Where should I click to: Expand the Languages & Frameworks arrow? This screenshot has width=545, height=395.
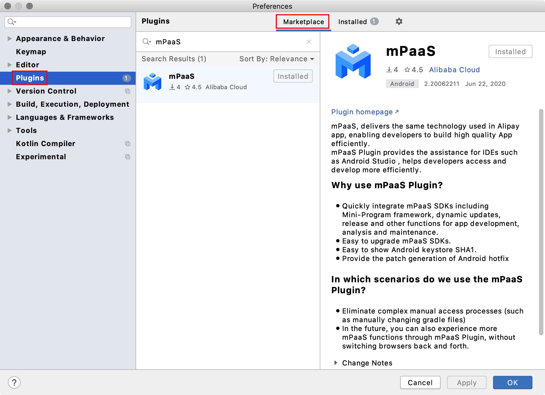coord(10,117)
